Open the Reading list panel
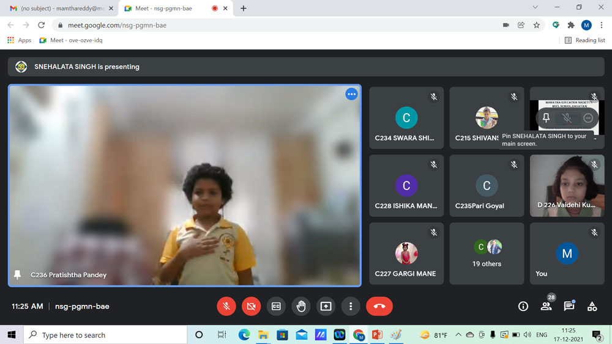612x344 pixels. tap(584, 40)
